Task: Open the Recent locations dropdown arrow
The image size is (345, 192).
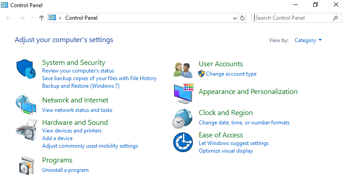Action: [x=32, y=18]
